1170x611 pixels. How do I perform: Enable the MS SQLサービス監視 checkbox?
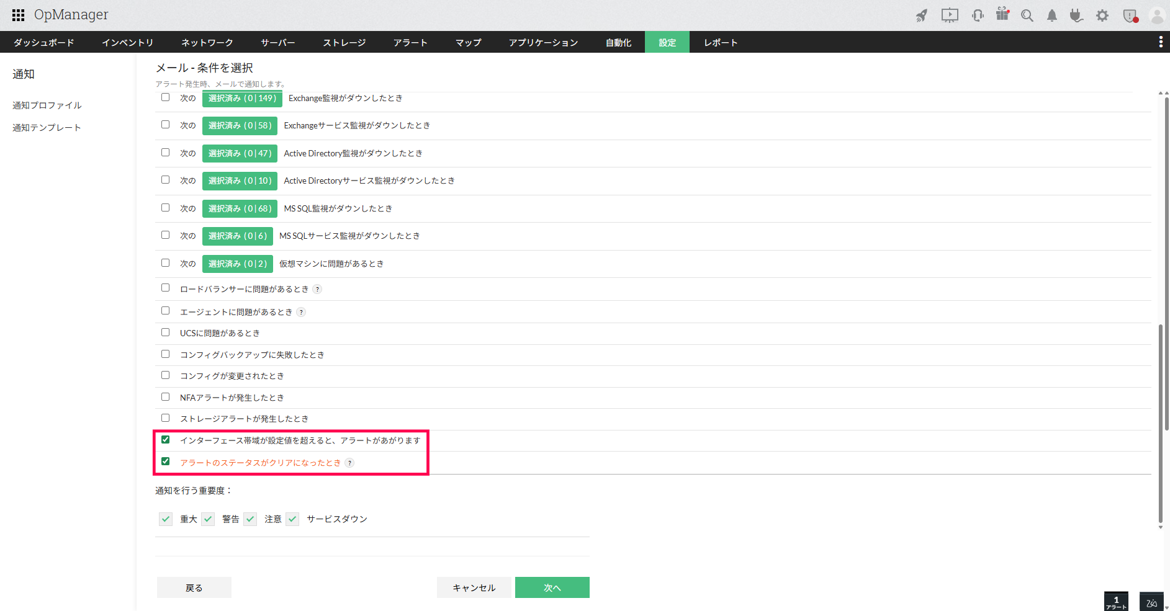coord(165,235)
